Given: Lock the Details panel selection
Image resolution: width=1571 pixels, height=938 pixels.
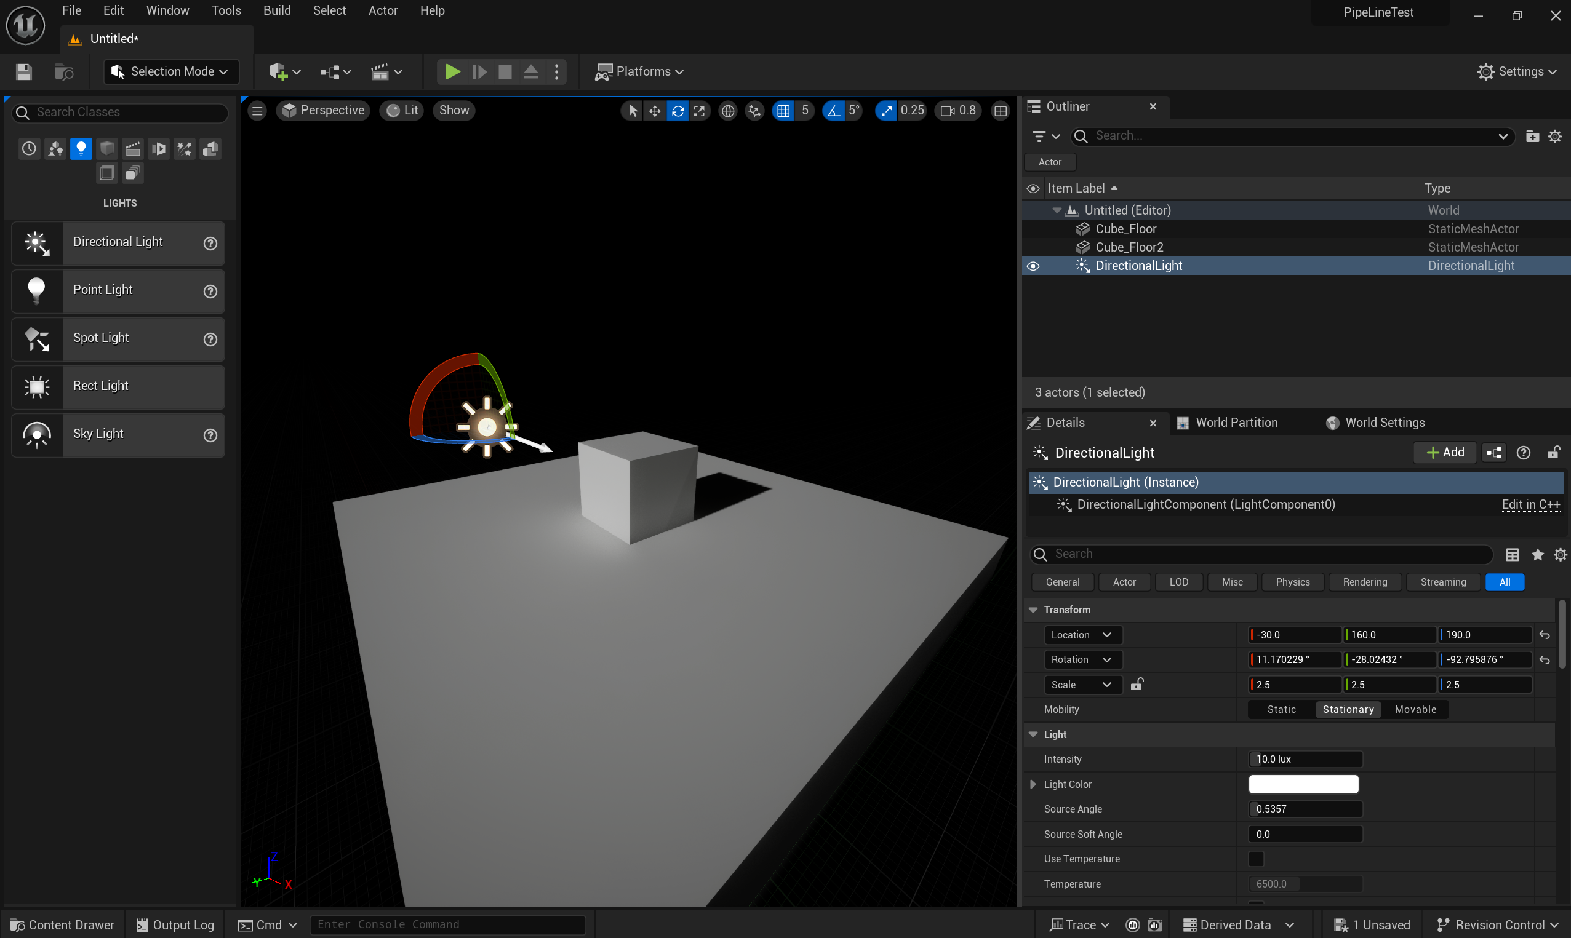Looking at the screenshot, I should click(1553, 453).
